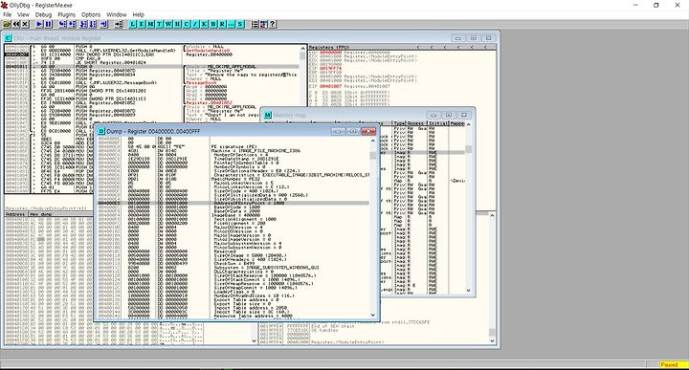Click the Registers (FPU) header bar
This screenshot has height=370, width=689.
tap(403, 47)
